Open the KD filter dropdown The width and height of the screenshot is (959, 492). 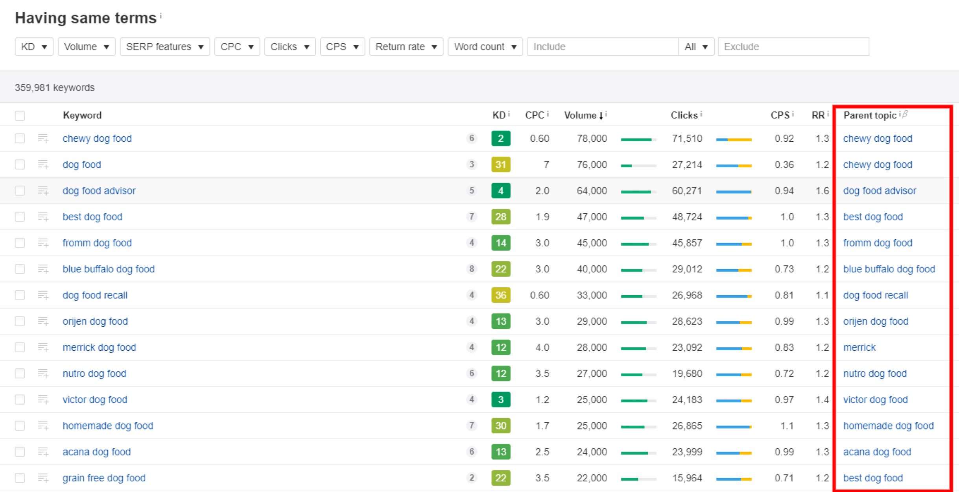tap(34, 47)
